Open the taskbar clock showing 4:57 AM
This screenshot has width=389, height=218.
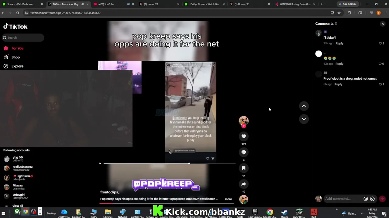[x=372, y=213]
